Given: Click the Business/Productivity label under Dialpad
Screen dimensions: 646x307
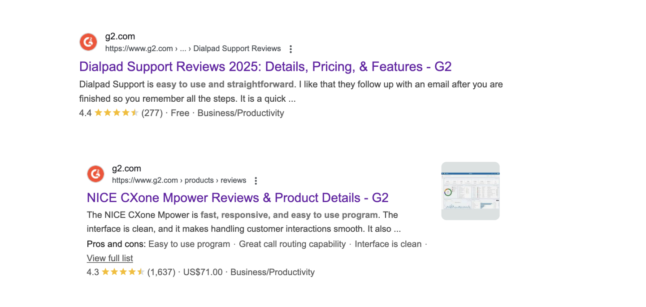Looking at the screenshot, I should tap(241, 112).
